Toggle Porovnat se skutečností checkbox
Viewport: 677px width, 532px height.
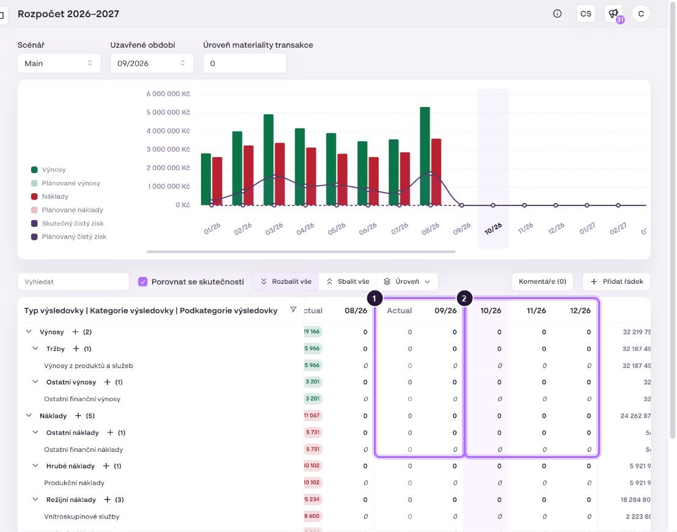click(142, 282)
